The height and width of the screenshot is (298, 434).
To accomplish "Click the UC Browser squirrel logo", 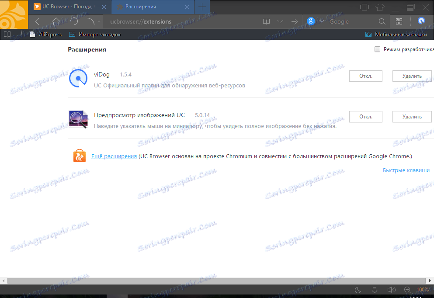I will pyautogui.click(x=14, y=14).
